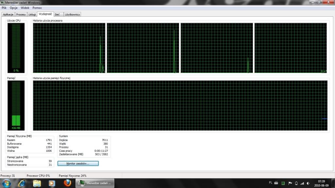Click the Stronicowana value 59
The width and height of the screenshot is (335, 188).
point(50,161)
